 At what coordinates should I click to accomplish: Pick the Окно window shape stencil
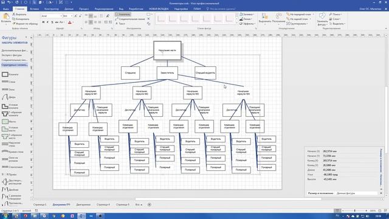click(x=8, y=89)
